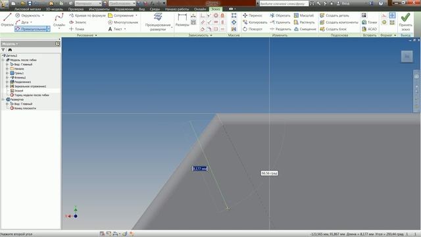Open the Листовой металл tab
Screen dimensions: 421x237
(28, 9)
